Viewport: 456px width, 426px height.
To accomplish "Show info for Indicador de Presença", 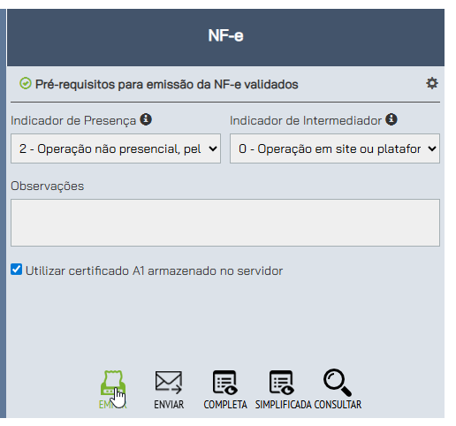I will [x=146, y=119].
